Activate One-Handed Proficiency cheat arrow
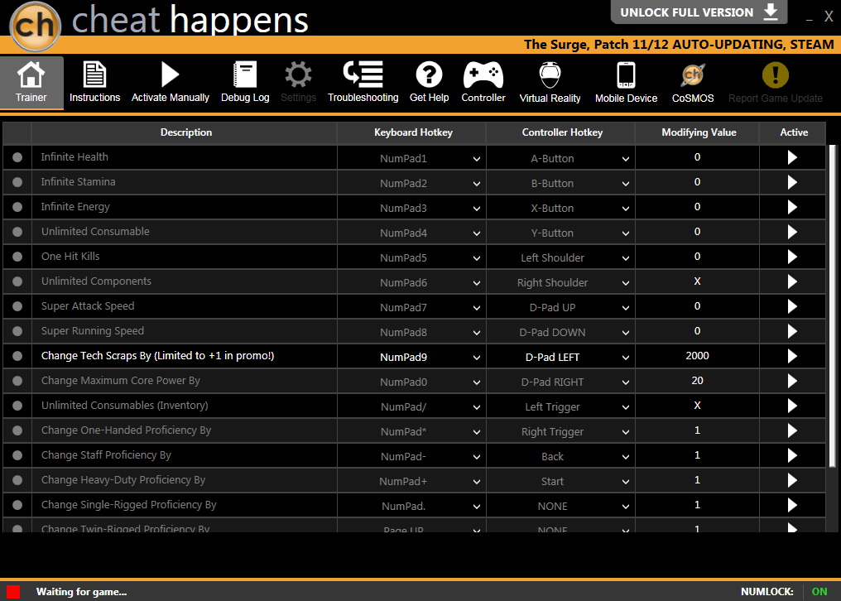This screenshot has height=601, width=841. [x=792, y=430]
